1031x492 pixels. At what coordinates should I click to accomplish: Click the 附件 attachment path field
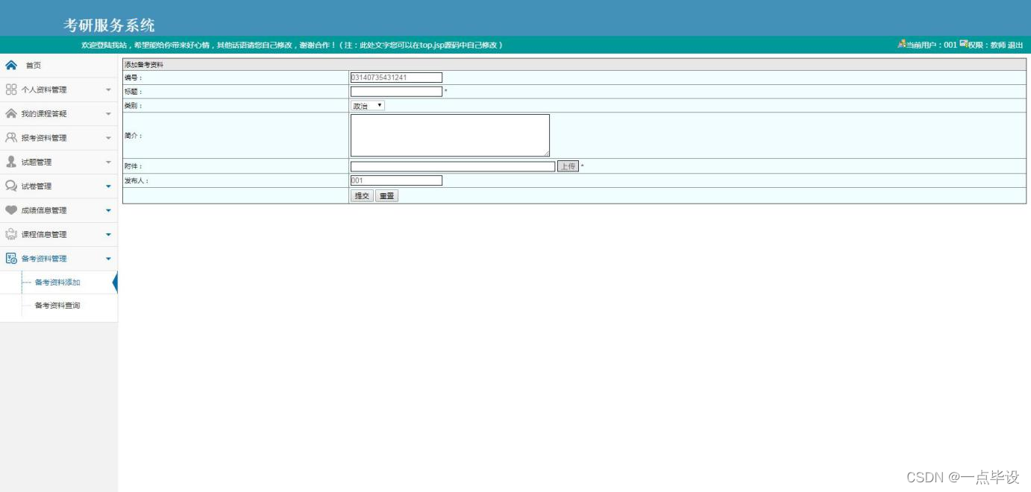coord(453,166)
